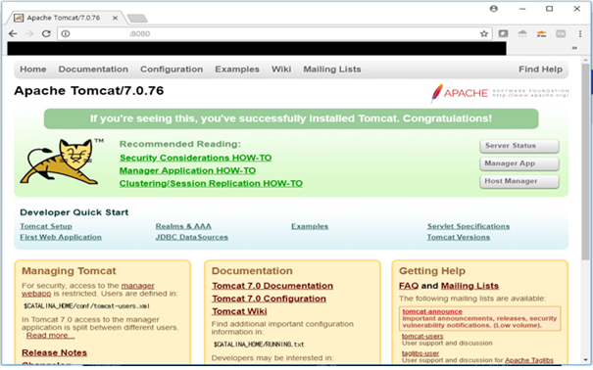This screenshot has height=370, width=593.
Task: Open Home in the Tomcat navigation bar
Action: [33, 69]
